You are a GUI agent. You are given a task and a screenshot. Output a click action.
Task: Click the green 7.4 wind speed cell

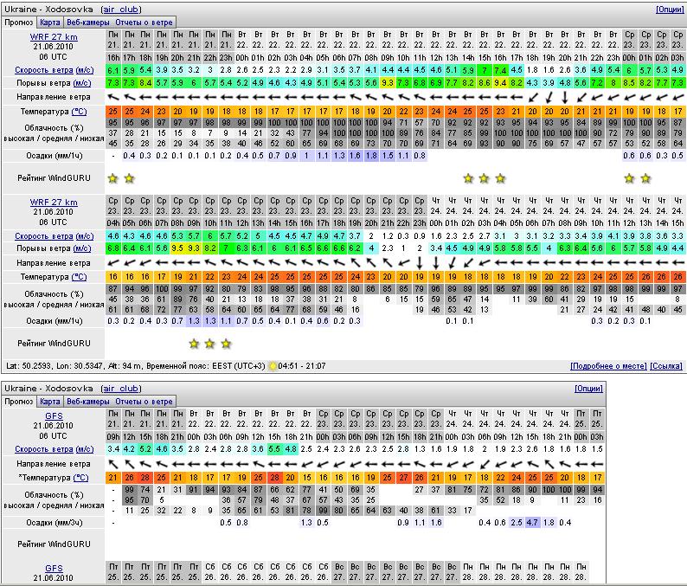pos(500,69)
